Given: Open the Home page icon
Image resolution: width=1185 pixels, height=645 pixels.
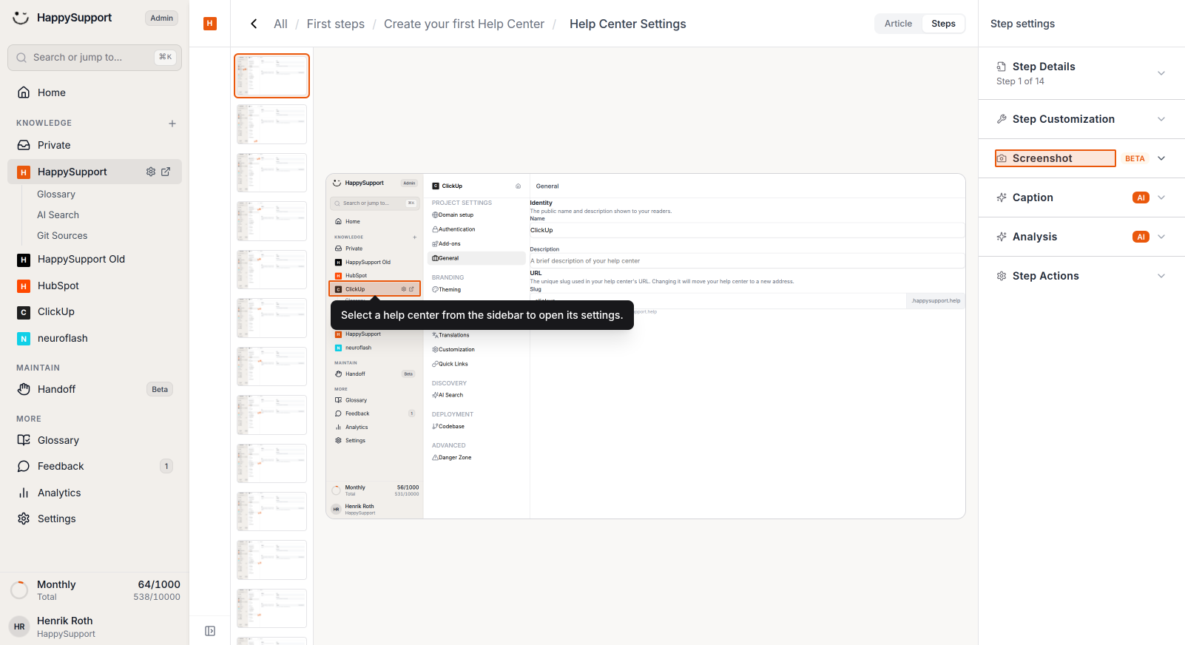Looking at the screenshot, I should pyautogui.click(x=24, y=92).
